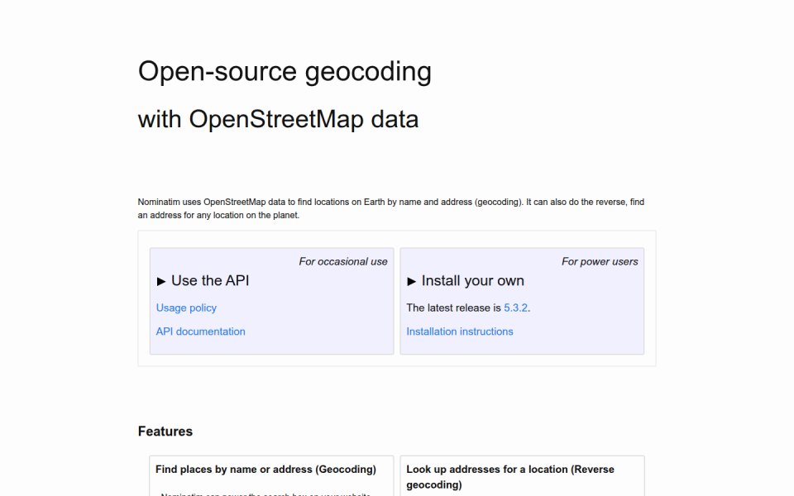Click the For power users label

pyautogui.click(x=600, y=262)
